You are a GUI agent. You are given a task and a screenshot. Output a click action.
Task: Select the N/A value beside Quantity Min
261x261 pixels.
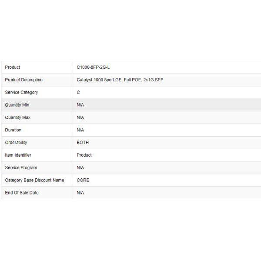click(80, 105)
